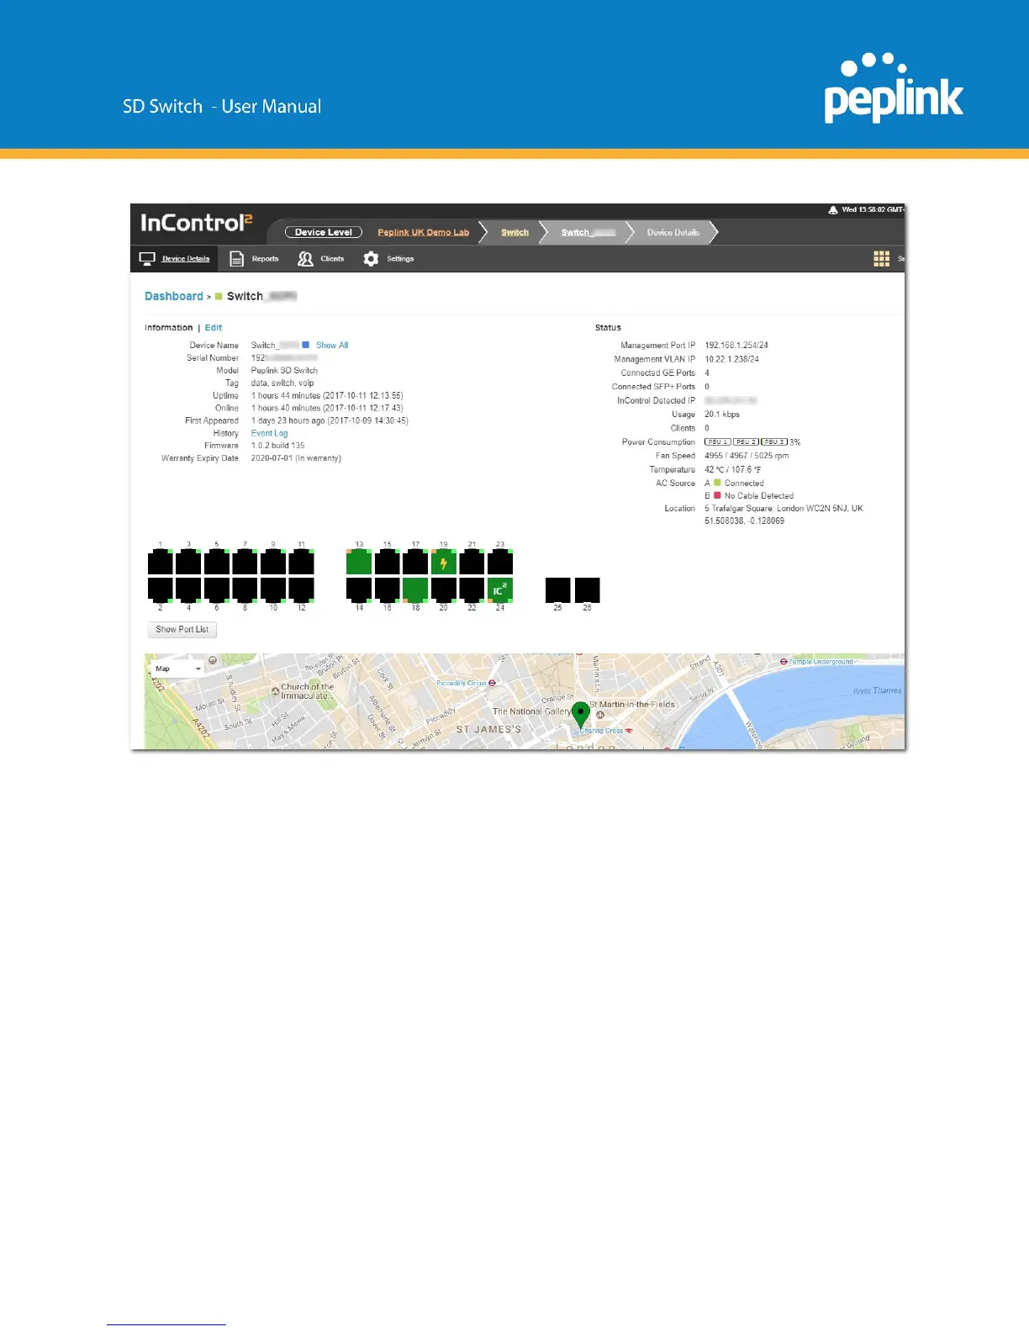Open Clients tab

tap(321, 258)
